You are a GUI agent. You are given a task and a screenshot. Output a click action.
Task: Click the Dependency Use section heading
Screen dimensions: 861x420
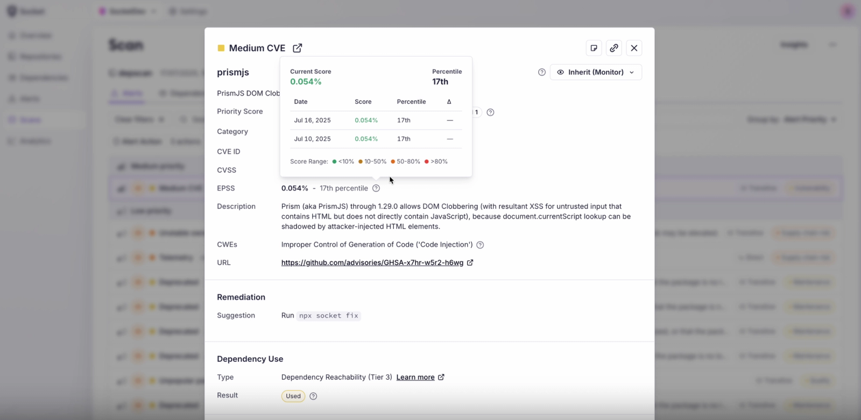coord(250,359)
